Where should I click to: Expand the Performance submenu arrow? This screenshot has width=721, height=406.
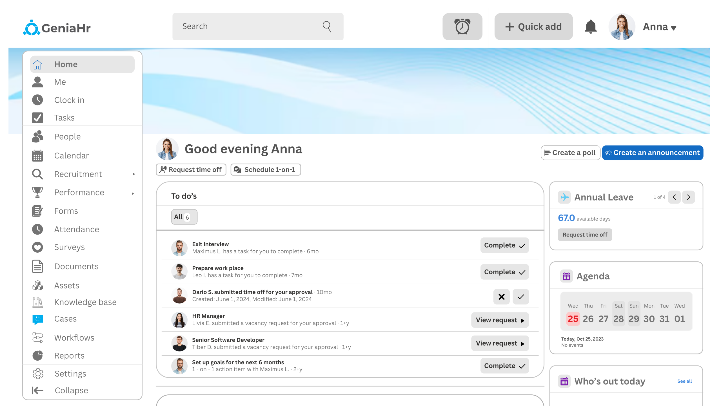(x=133, y=193)
